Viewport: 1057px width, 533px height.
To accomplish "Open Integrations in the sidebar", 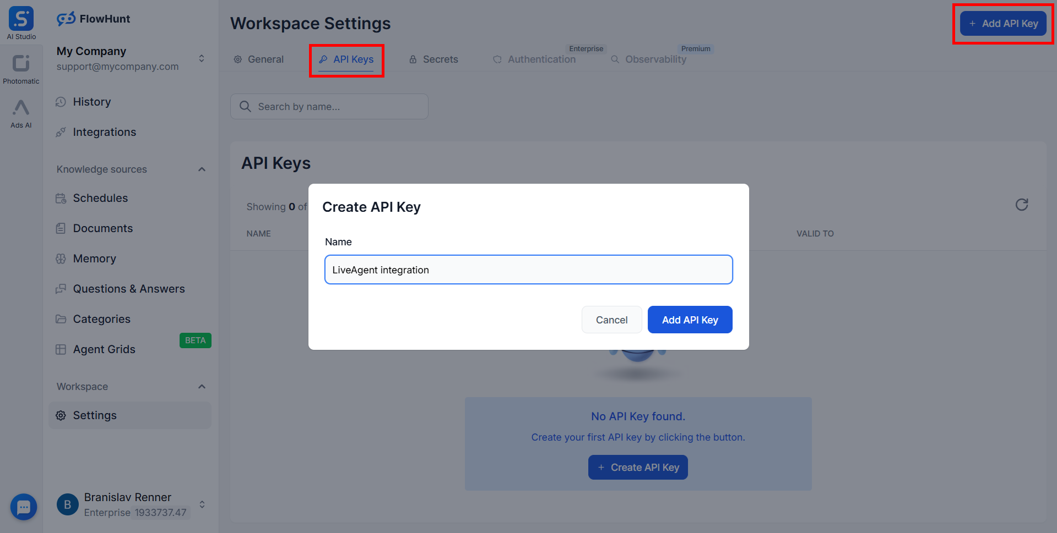I will 104,132.
